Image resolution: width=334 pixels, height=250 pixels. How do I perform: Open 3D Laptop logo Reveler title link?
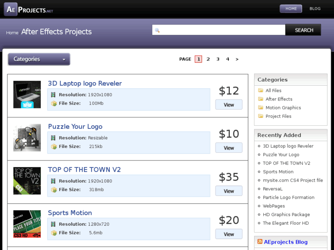pos(85,83)
